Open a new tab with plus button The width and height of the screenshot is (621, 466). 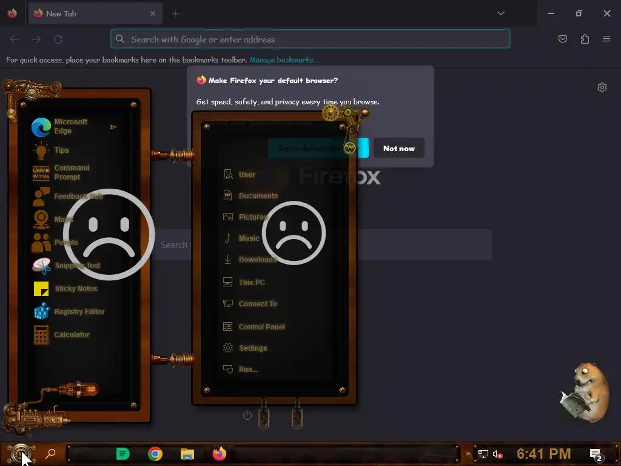click(x=175, y=14)
